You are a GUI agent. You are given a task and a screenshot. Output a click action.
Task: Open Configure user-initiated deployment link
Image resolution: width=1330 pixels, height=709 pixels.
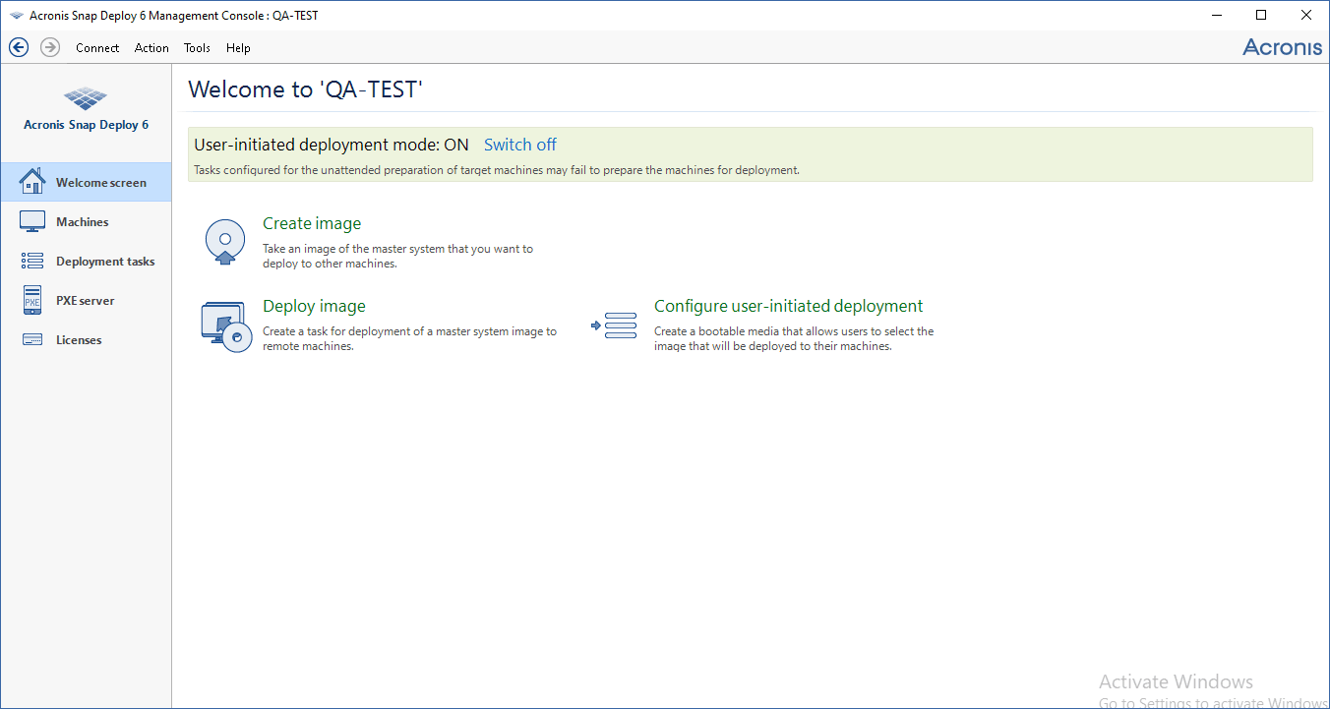[x=788, y=306]
